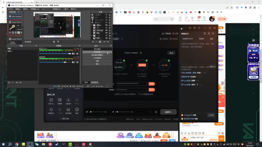Open 任务中心 in the basic tools
Viewport: 262px width, 147px height.
coord(51,101)
